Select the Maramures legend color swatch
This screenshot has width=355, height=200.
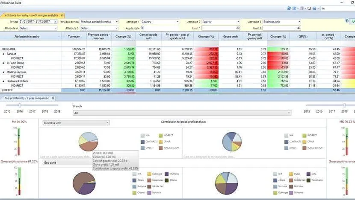[149, 180]
